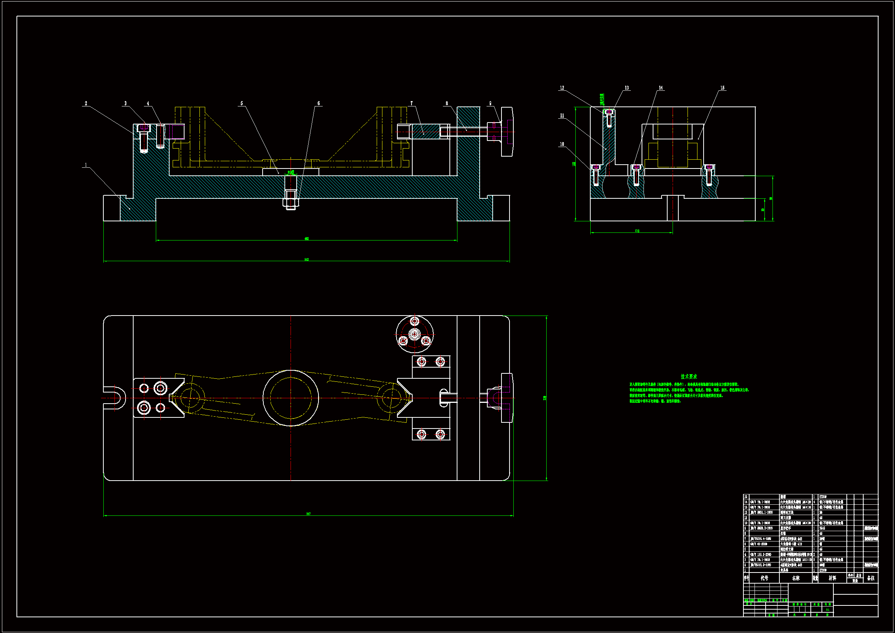Click the 名称 column header in parts list
The height and width of the screenshot is (633, 895).
pos(795,578)
